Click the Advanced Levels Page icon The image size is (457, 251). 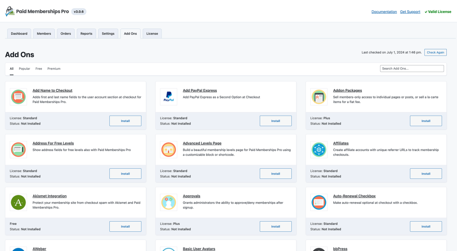pos(168,150)
